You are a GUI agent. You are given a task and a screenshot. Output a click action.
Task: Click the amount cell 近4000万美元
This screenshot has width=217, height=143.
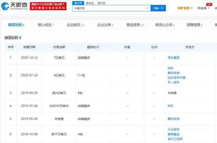[59, 106]
